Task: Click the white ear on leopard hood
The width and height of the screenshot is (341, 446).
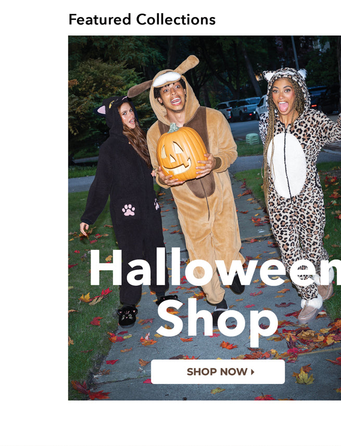Action: [x=268, y=75]
